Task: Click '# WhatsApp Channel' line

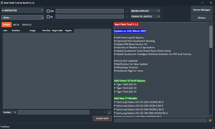Action: click(126, 68)
